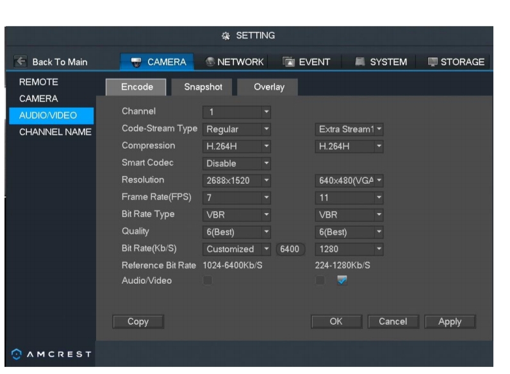Screen dimensions: 510x374
Task: Open the 640x480(VGA) resolution dropdown
Action: [x=349, y=181]
